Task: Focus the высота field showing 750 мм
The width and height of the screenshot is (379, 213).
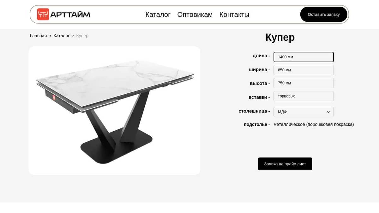Action: [304, 83]
